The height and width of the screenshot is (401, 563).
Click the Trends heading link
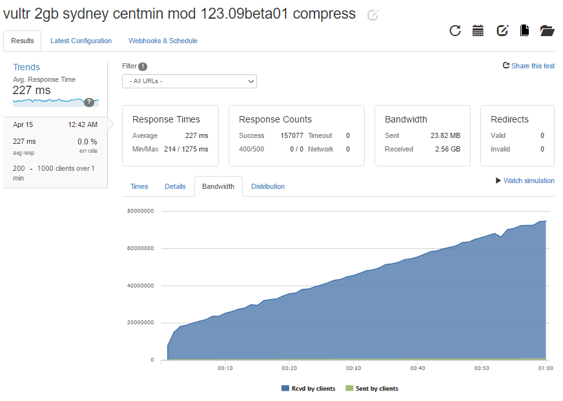(26, 67)
